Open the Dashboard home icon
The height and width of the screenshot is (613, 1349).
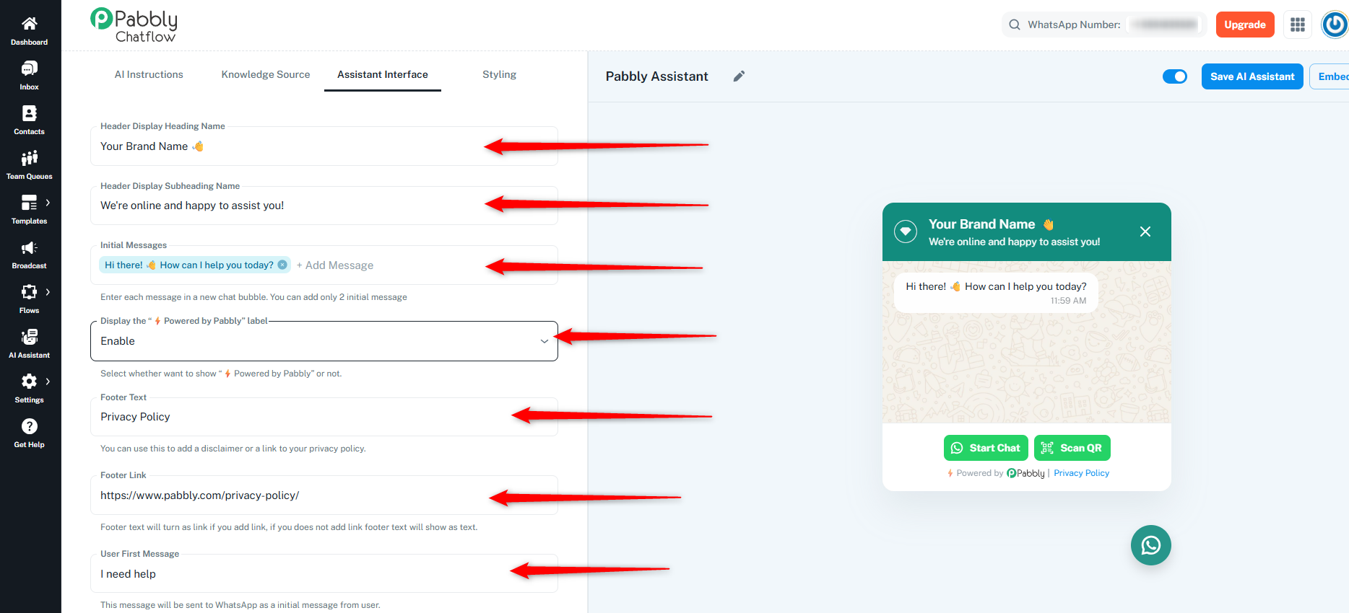coord(30,24)
